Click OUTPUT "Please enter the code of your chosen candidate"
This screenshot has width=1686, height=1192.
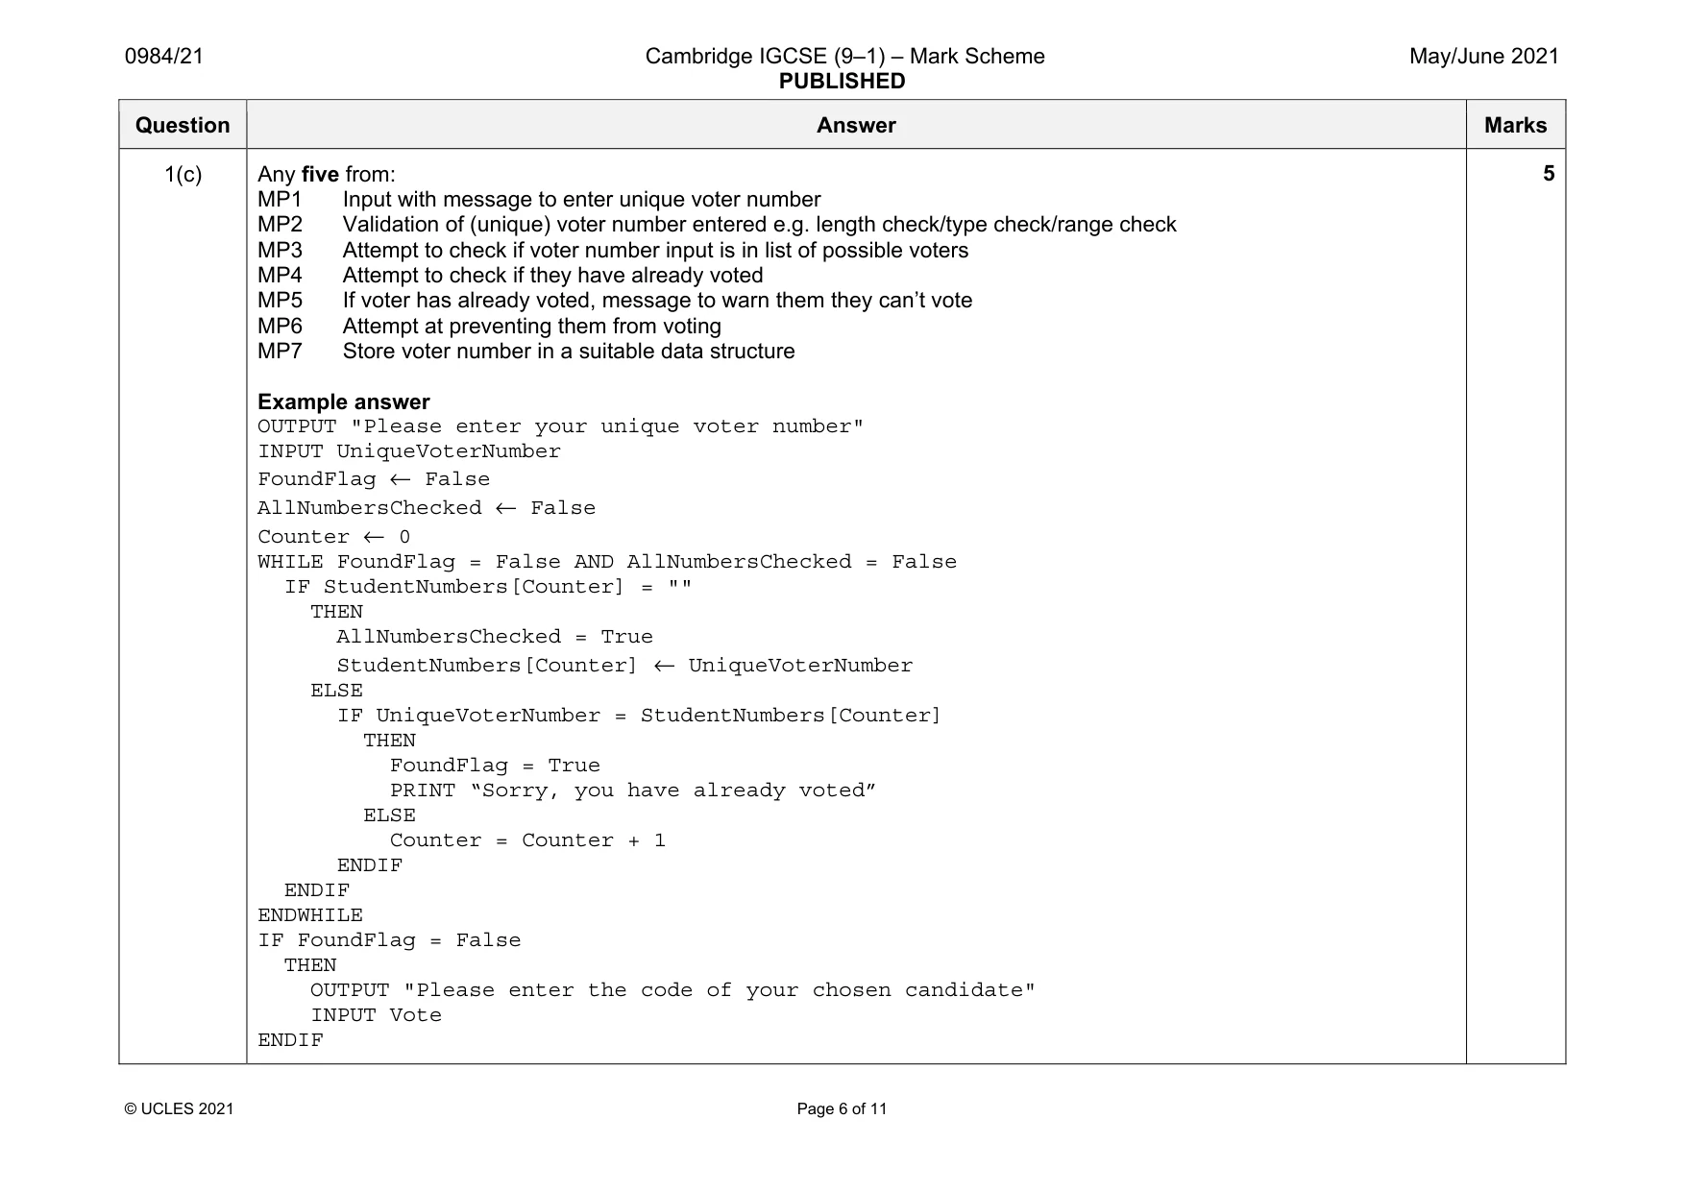(673, 990)
